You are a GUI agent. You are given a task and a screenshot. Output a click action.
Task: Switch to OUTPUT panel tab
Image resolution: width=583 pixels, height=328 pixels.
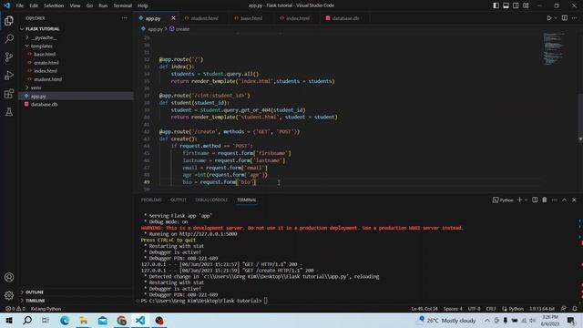pyautogui.click(x=179, y=200)
